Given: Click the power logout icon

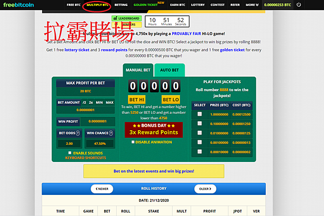Looking at the screenshot, I should 299,4.
